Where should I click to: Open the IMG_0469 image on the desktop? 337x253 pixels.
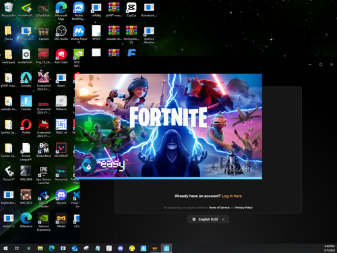pyautogui.click(x=26, y=173)
